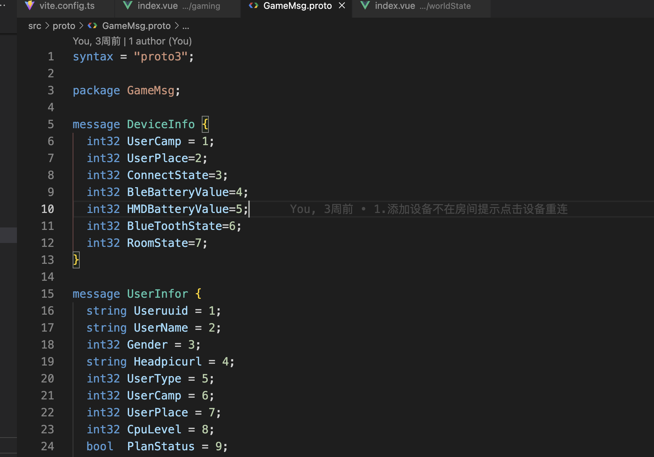This screenshot has width=654, height=457.
Task: Click the proto file icon on GameMsg.proto tab
Action: [x=254, y=6]
